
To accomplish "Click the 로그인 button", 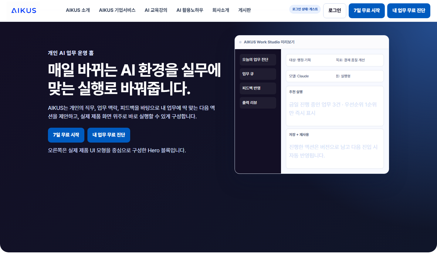I will tap(335, 11).
